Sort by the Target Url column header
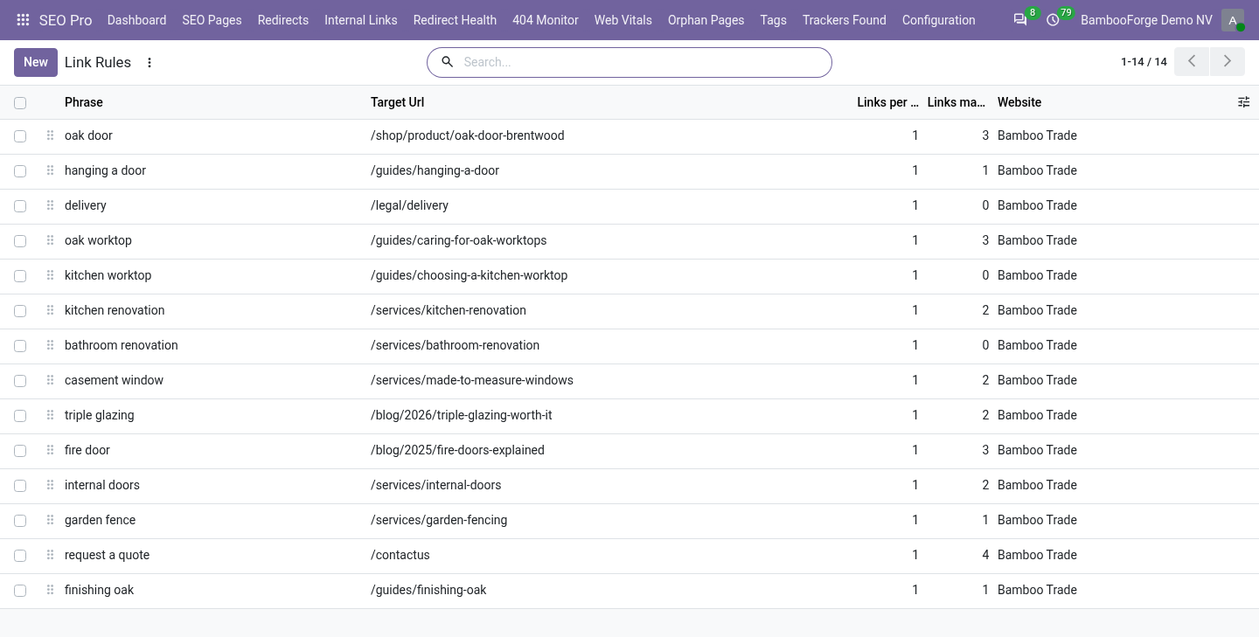The image size is (1259, 637). pos(397,102)
